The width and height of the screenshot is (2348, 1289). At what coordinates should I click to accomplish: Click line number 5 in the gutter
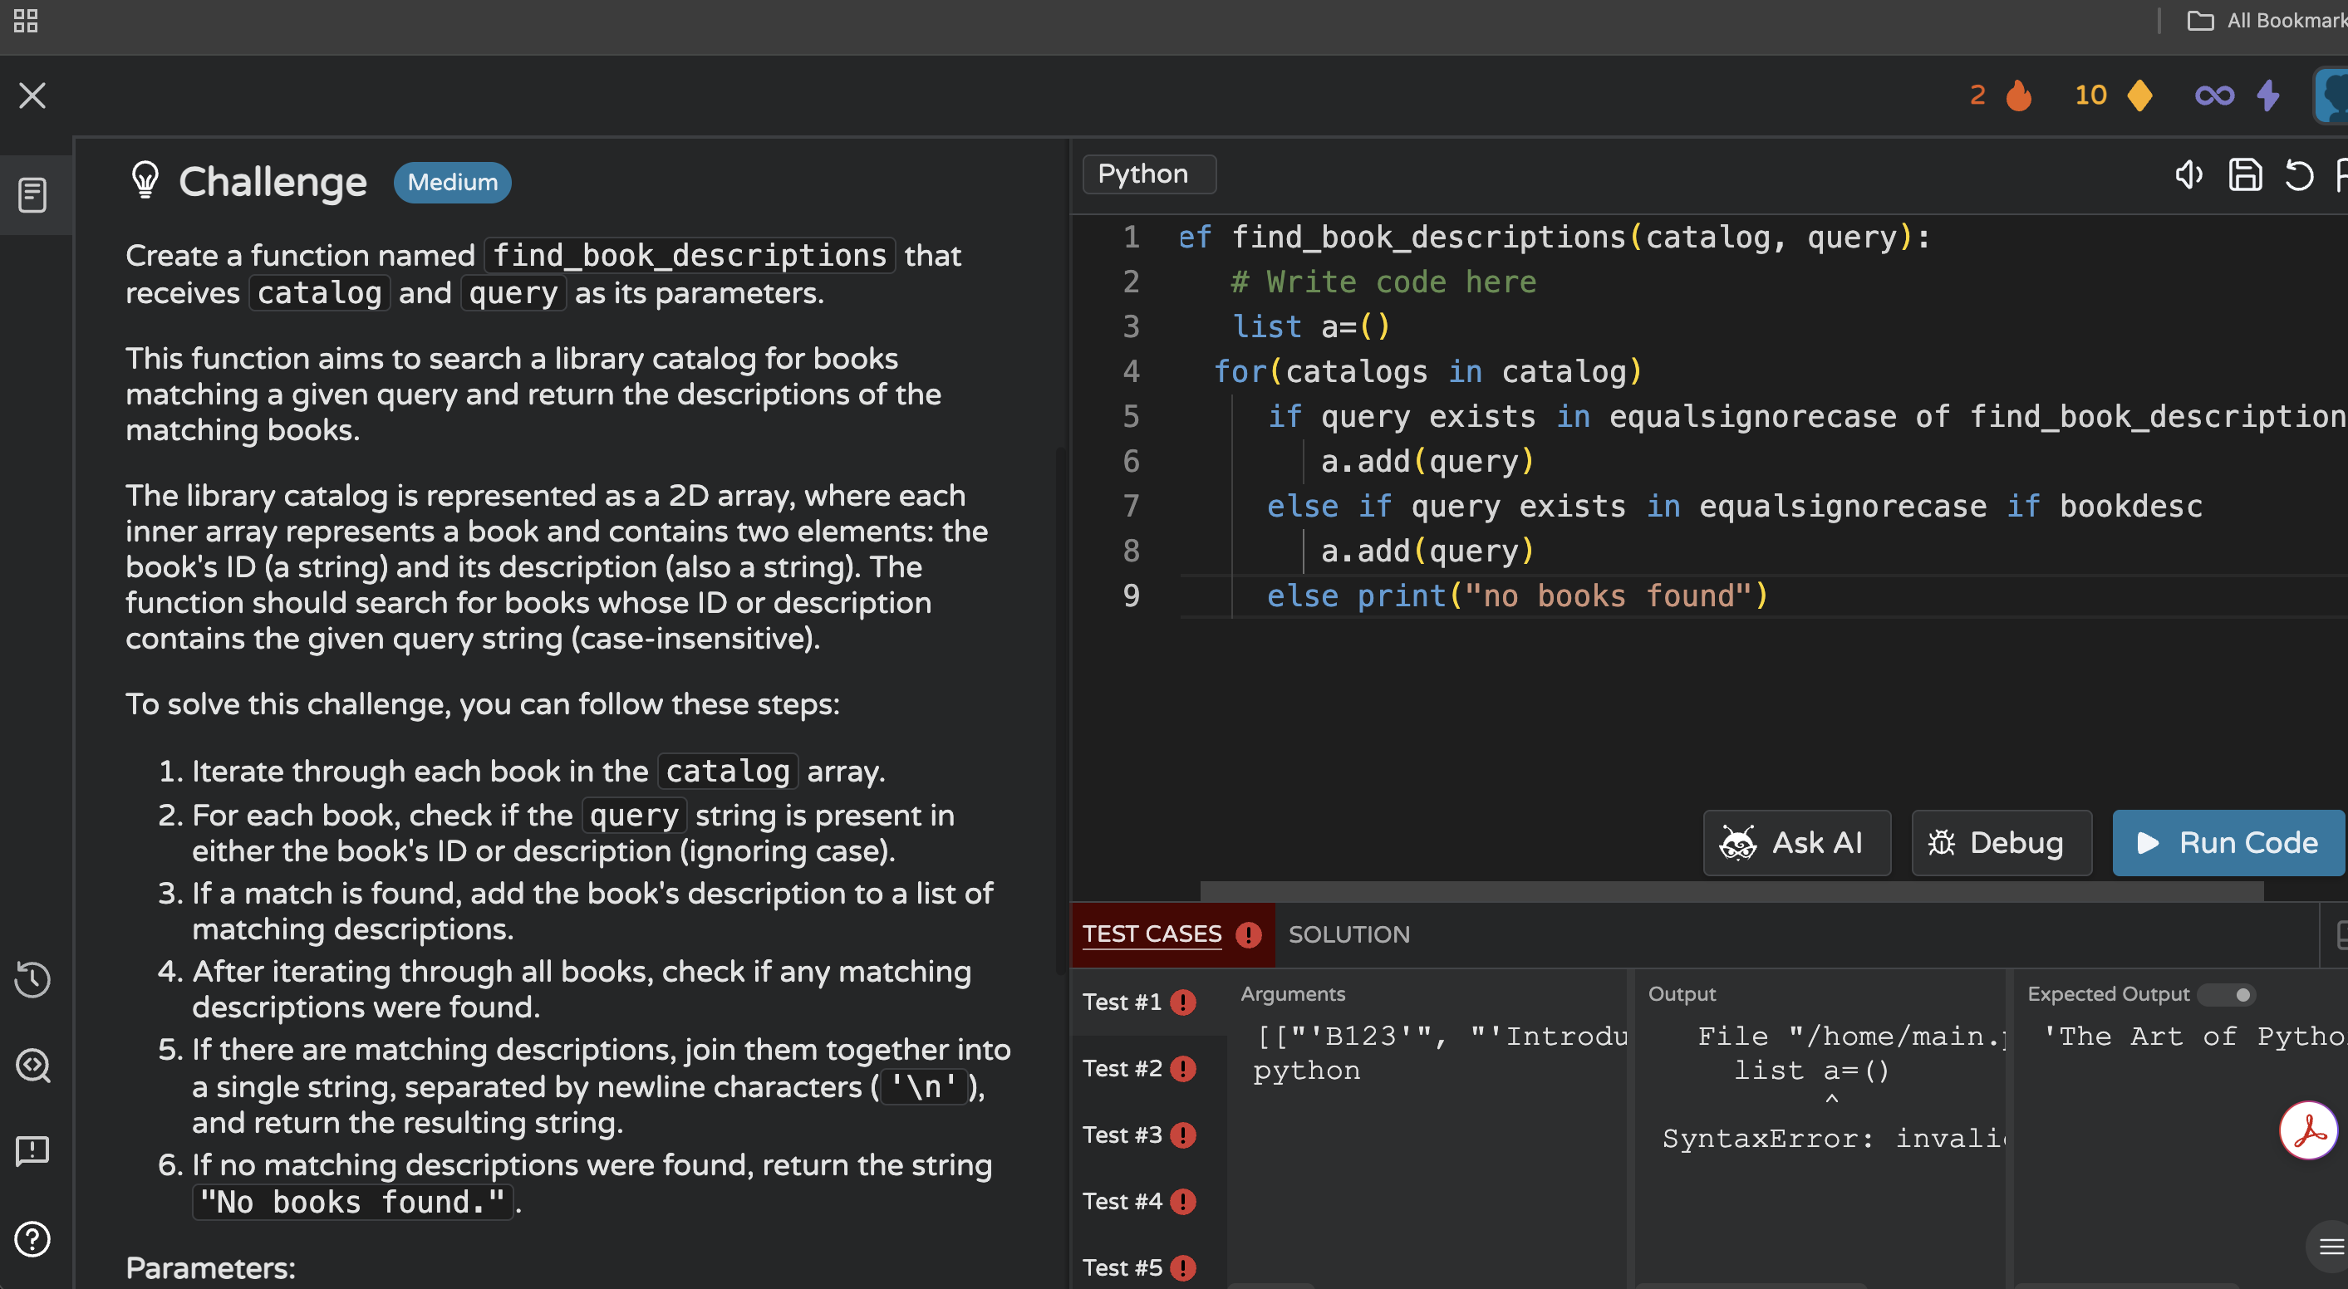pos(1131,416)
